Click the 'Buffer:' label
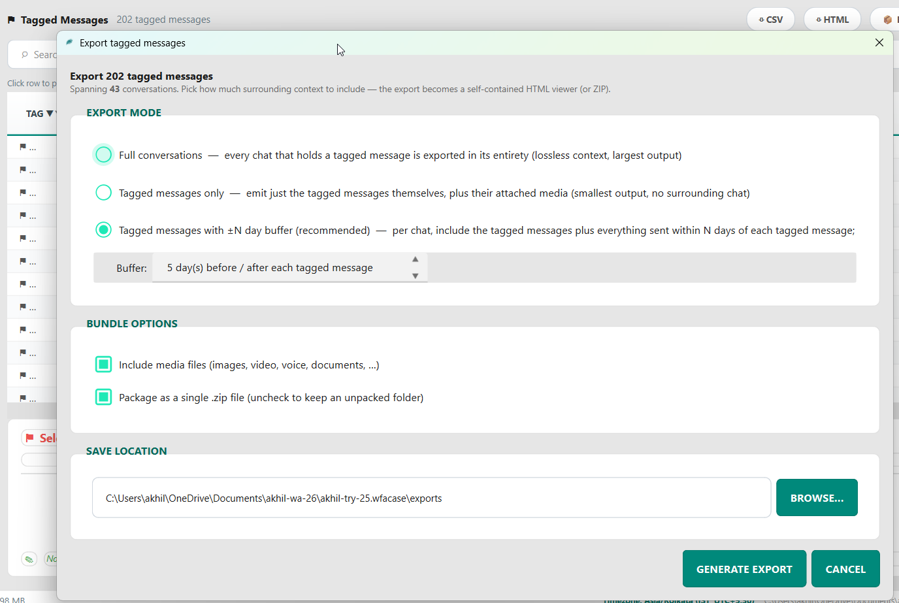This screenshot has width=899, height=603. pyautogui.click(x=131, y=268)
